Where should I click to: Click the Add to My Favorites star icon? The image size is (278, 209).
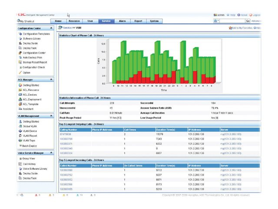(x=230, y=28)
